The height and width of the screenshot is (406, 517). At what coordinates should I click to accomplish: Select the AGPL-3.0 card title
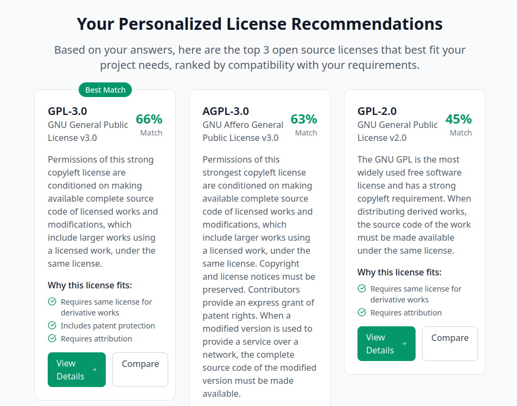point(226,111)
